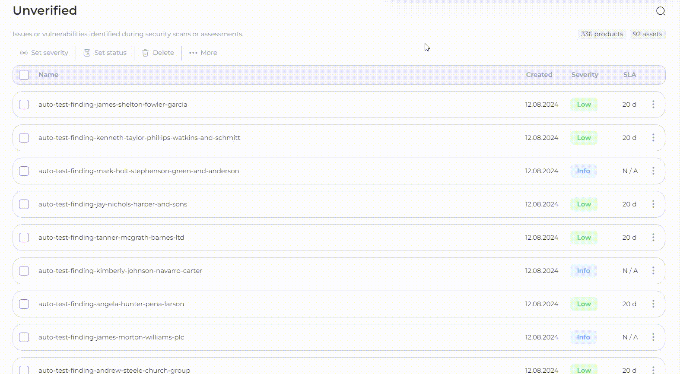Open kebab menu for jay-nichols-harper finding
Viewport: 680px width, 374px height.
[653, 204]
